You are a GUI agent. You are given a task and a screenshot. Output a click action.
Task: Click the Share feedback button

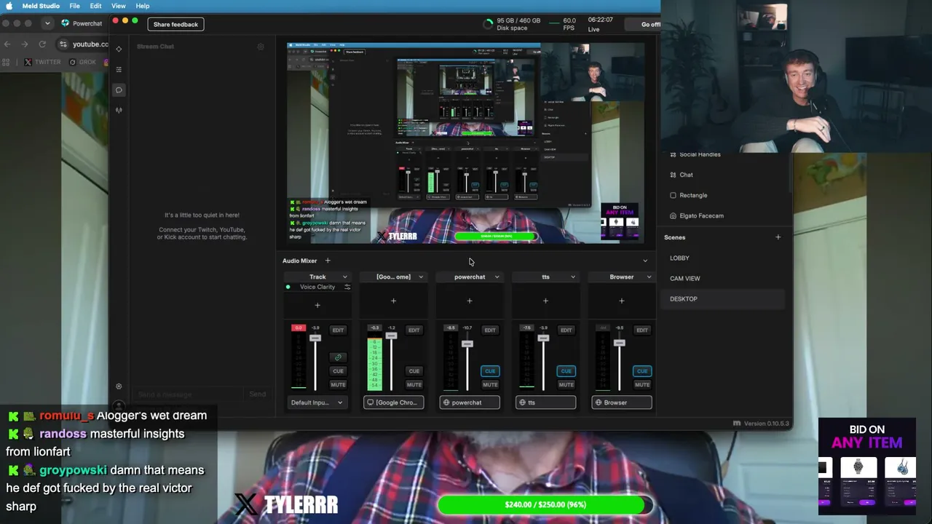175,24
